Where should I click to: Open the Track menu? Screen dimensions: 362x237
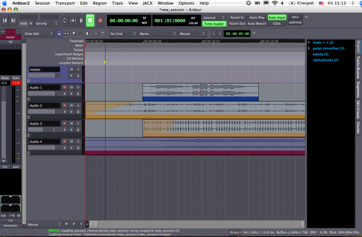117,3
